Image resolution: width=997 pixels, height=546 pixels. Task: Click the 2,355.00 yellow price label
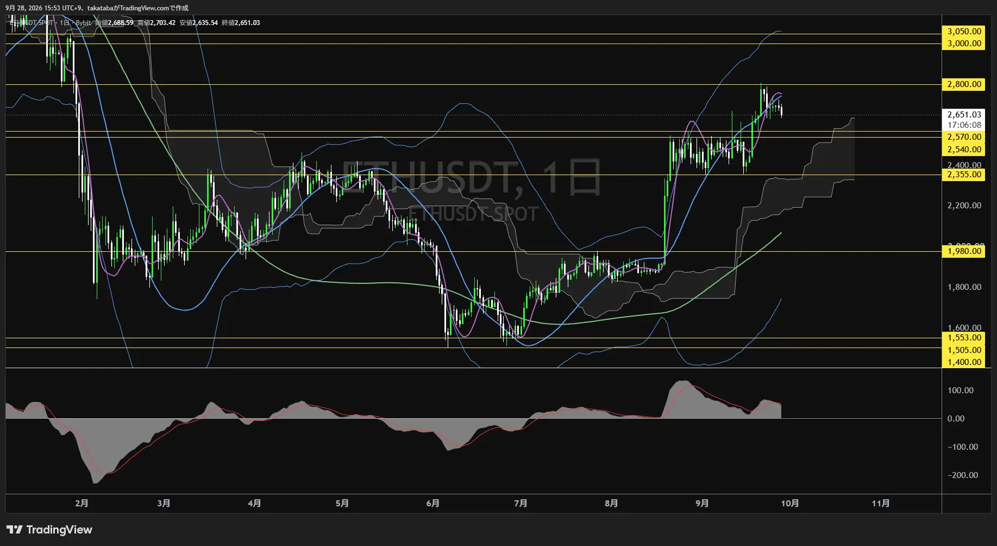point(964,175)
